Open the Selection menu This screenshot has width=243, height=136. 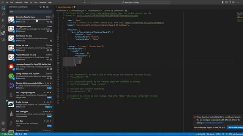coord(19,2)
